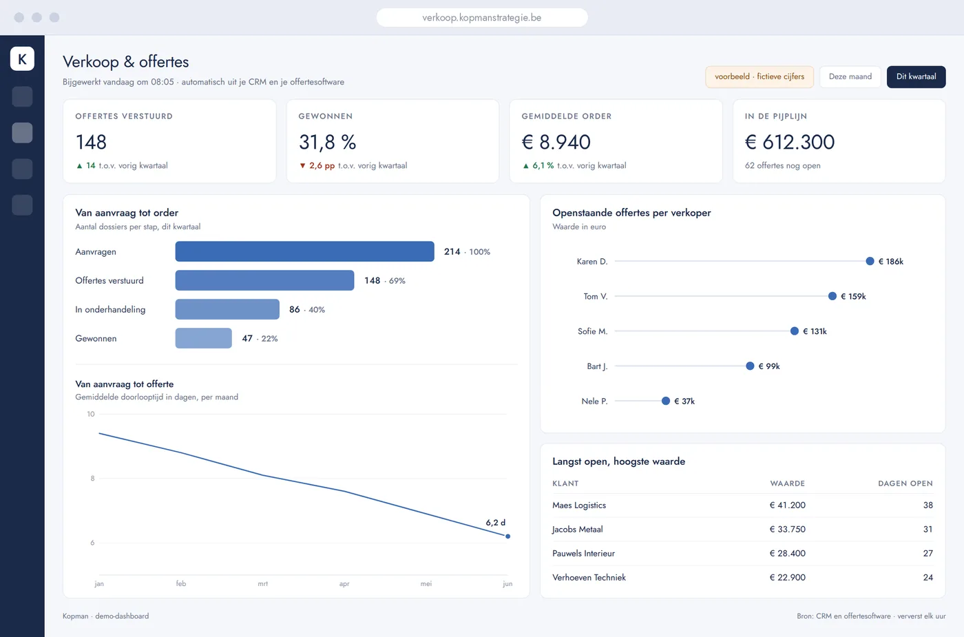Viewport: 964px width, 637px height.
Task: Select the In onderhandeling funnel bar
Action: (227, 309)
